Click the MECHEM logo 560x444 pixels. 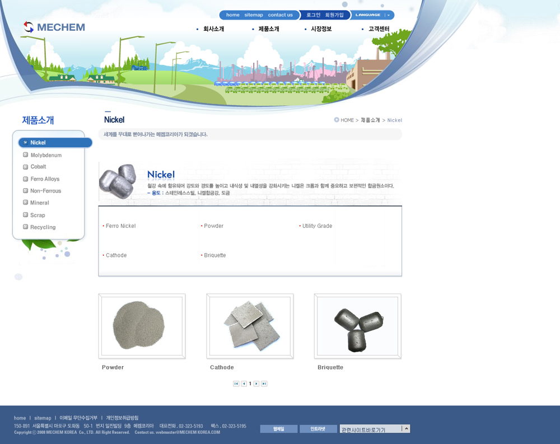coord(54,27)
